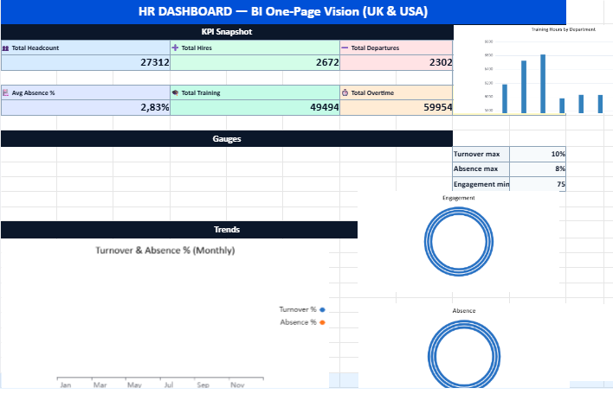Select the Gauges section header
This screenshot has height=394, width=613.
tap(227, 138)
